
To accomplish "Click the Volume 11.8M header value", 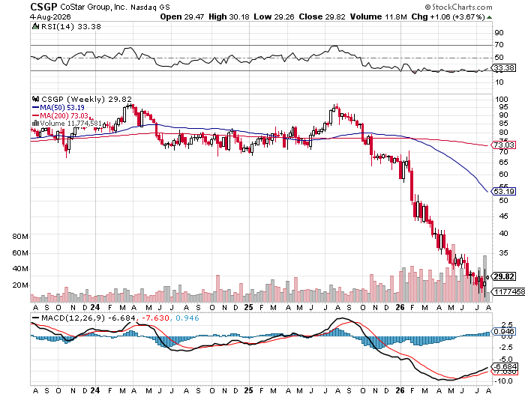I will (x=378, y=16).
